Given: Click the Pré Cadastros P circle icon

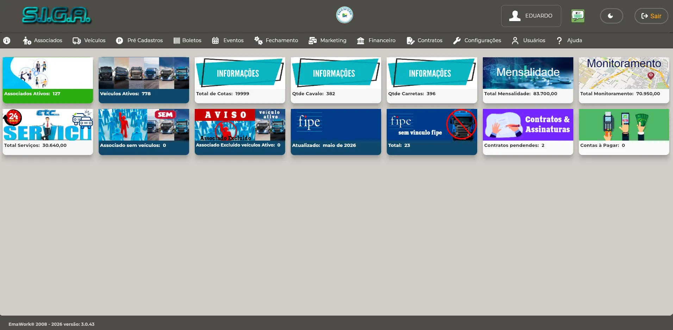Looking at the screenshot, I should tap(120, 41).
